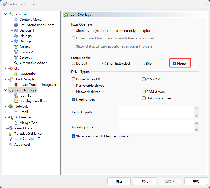Click inside the Exclude paths text box

[x=156, y=112]
